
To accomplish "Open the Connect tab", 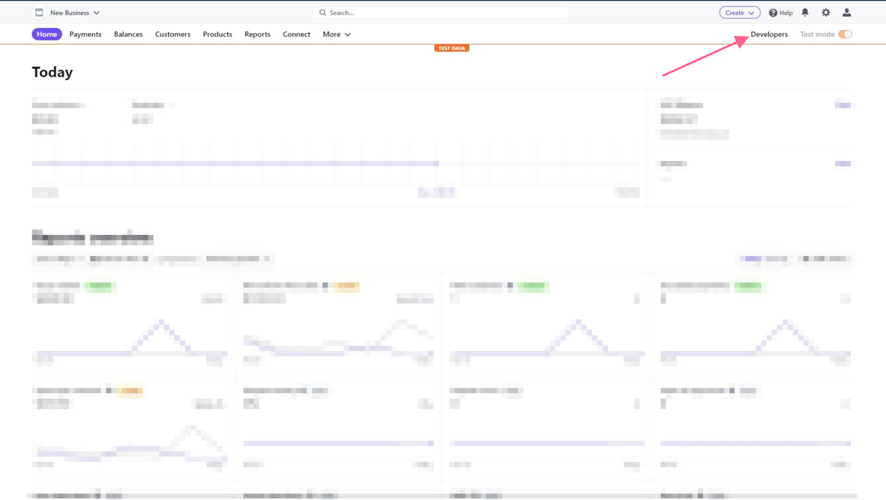I will click(x=296, y=34).
